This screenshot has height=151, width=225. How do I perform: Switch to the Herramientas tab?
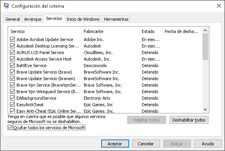(x=116, y=19)
